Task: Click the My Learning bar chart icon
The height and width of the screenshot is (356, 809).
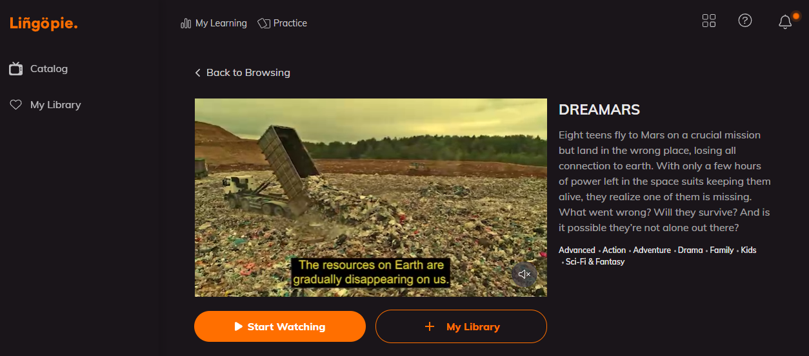Action: coord(186,23)
